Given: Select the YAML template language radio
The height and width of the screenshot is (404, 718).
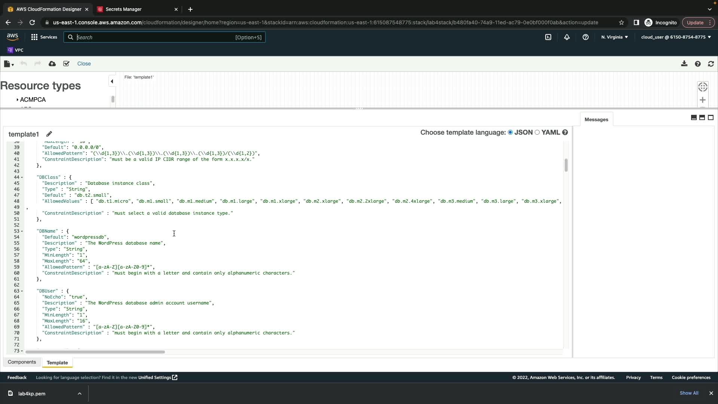Looking at the screenshot, I should point(537,132).
